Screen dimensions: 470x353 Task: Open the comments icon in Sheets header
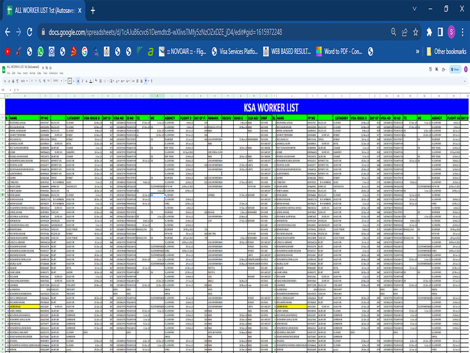tap(437, 69)
